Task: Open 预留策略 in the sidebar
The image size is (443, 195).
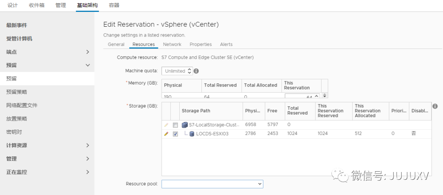Action: tap(16, 92)
